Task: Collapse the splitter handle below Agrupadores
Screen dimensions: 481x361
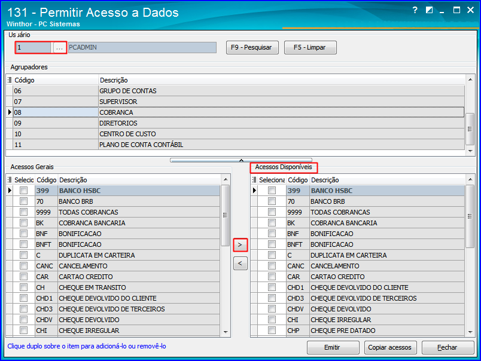Action: point(241,160)
